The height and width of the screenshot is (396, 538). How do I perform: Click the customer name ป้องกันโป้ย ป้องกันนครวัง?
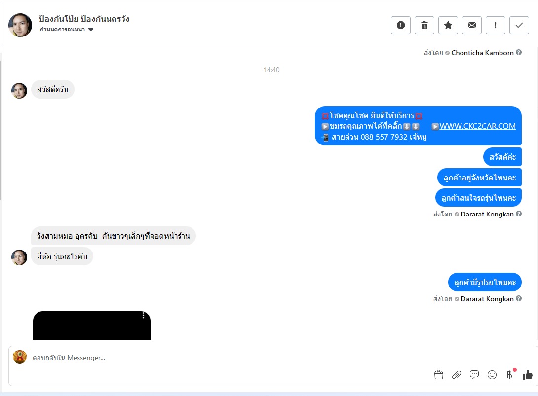click(84, 19)
